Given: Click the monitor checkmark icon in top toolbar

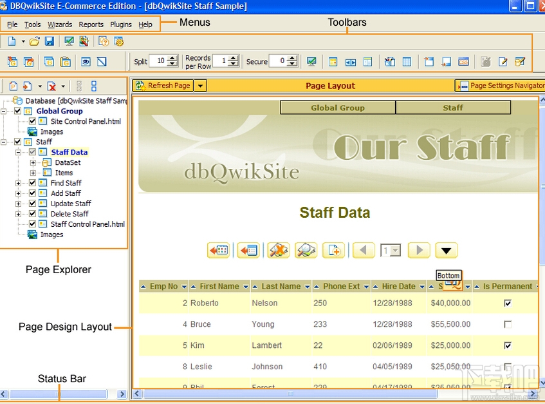Looking at the screenshot, I should (69, 42).
